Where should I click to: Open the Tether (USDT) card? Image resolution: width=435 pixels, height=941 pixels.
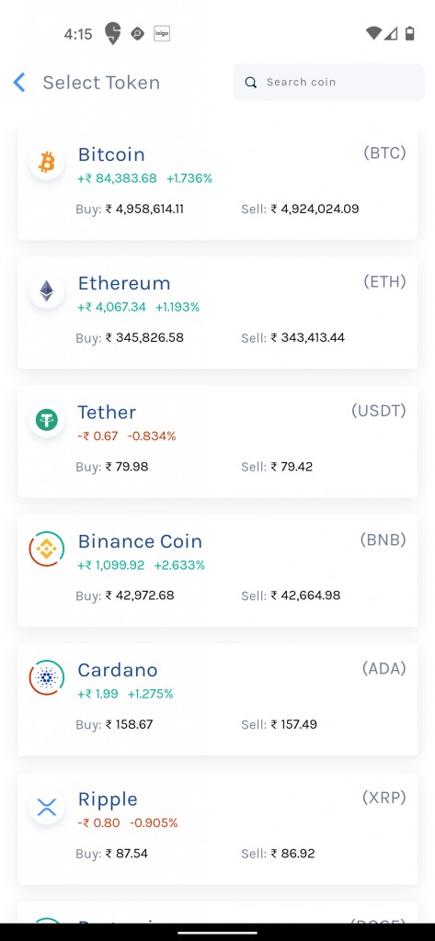click(217, 442)
